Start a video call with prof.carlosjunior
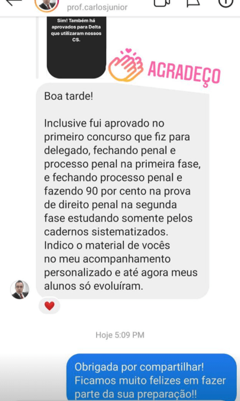 pyautogui.click(x=162, y=3)
